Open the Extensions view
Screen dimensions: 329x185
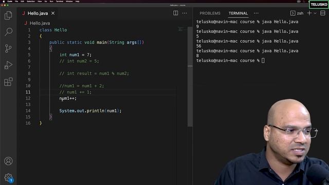coord(8,82)
